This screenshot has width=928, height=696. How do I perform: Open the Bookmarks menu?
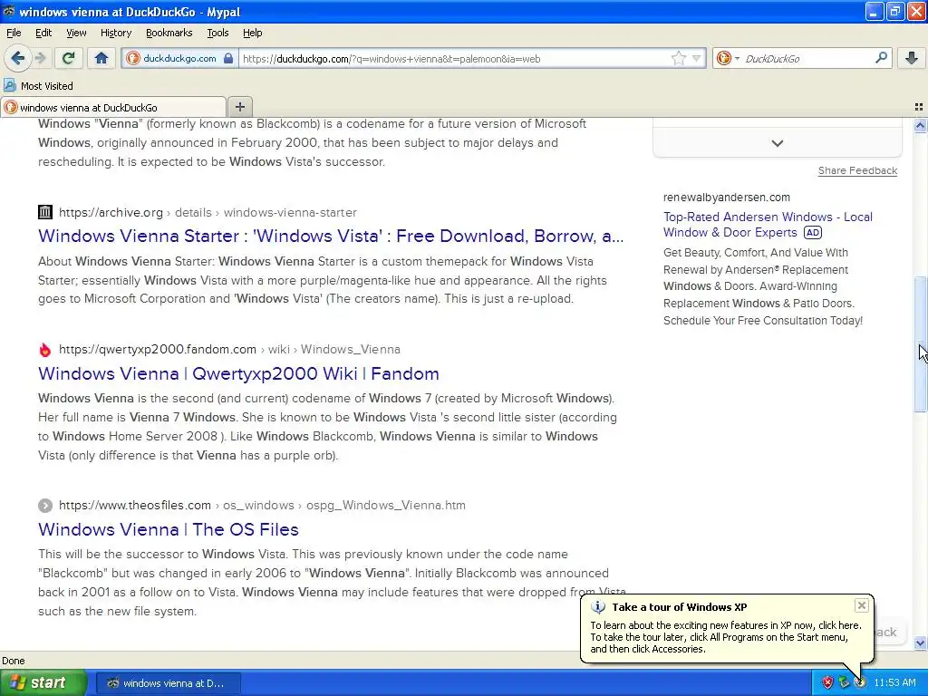coord(169,33)
